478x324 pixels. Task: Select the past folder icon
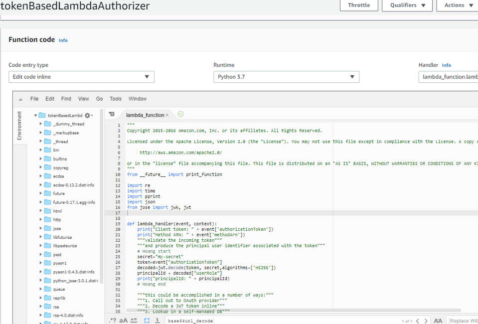[x=47, y=255]
